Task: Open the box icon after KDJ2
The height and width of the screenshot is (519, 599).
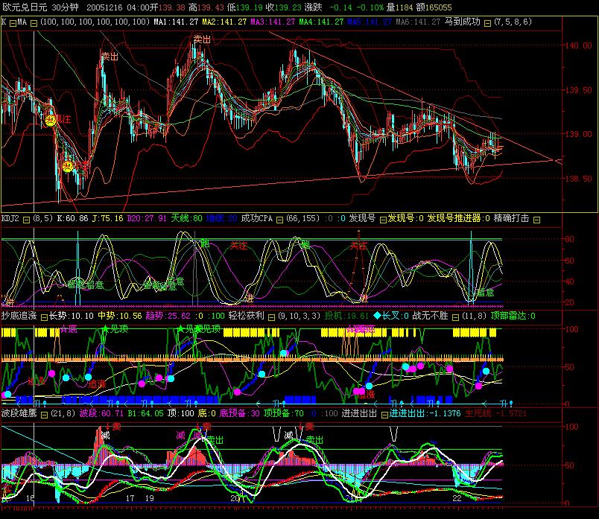Action: point(26,220)
